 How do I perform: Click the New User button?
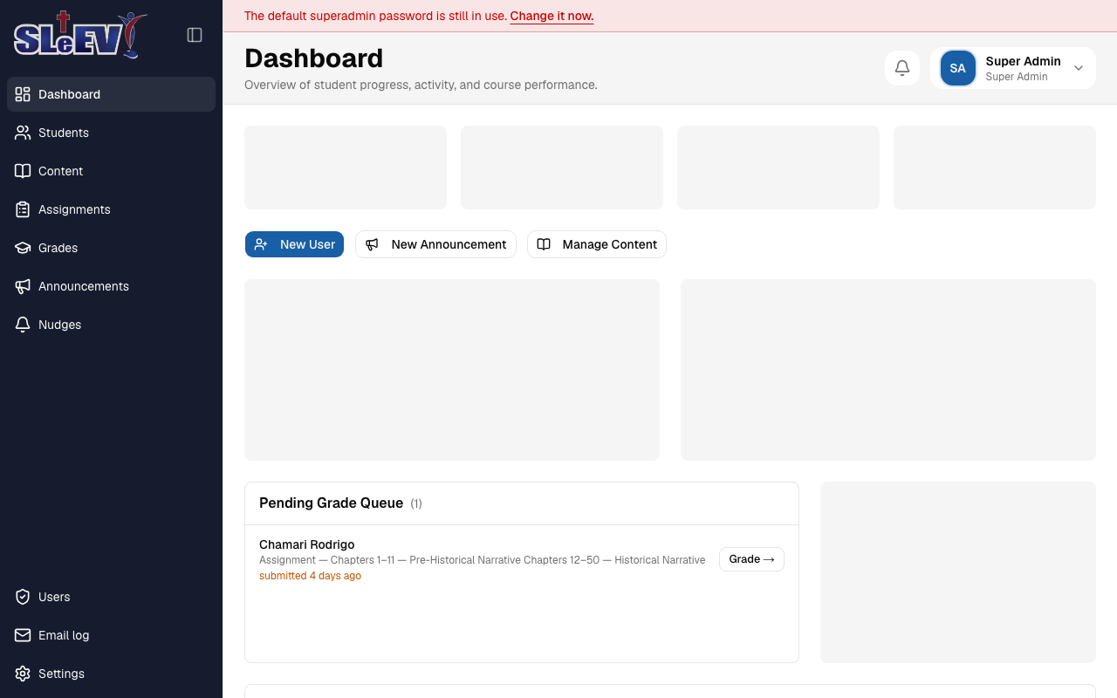[x=294, y=244]
